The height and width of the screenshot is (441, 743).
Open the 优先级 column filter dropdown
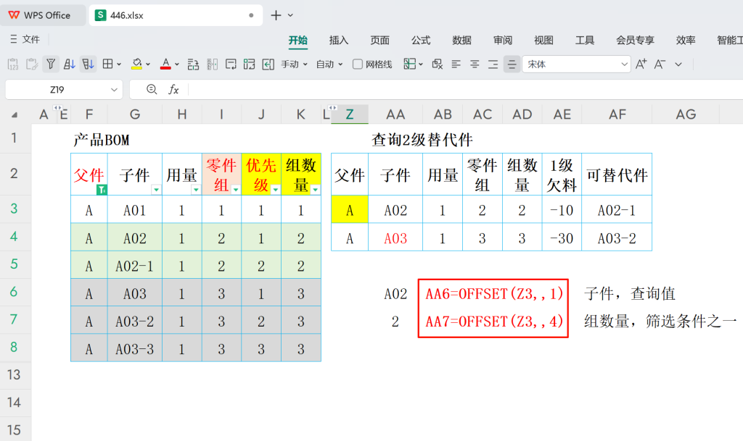[x=275, y=190]
